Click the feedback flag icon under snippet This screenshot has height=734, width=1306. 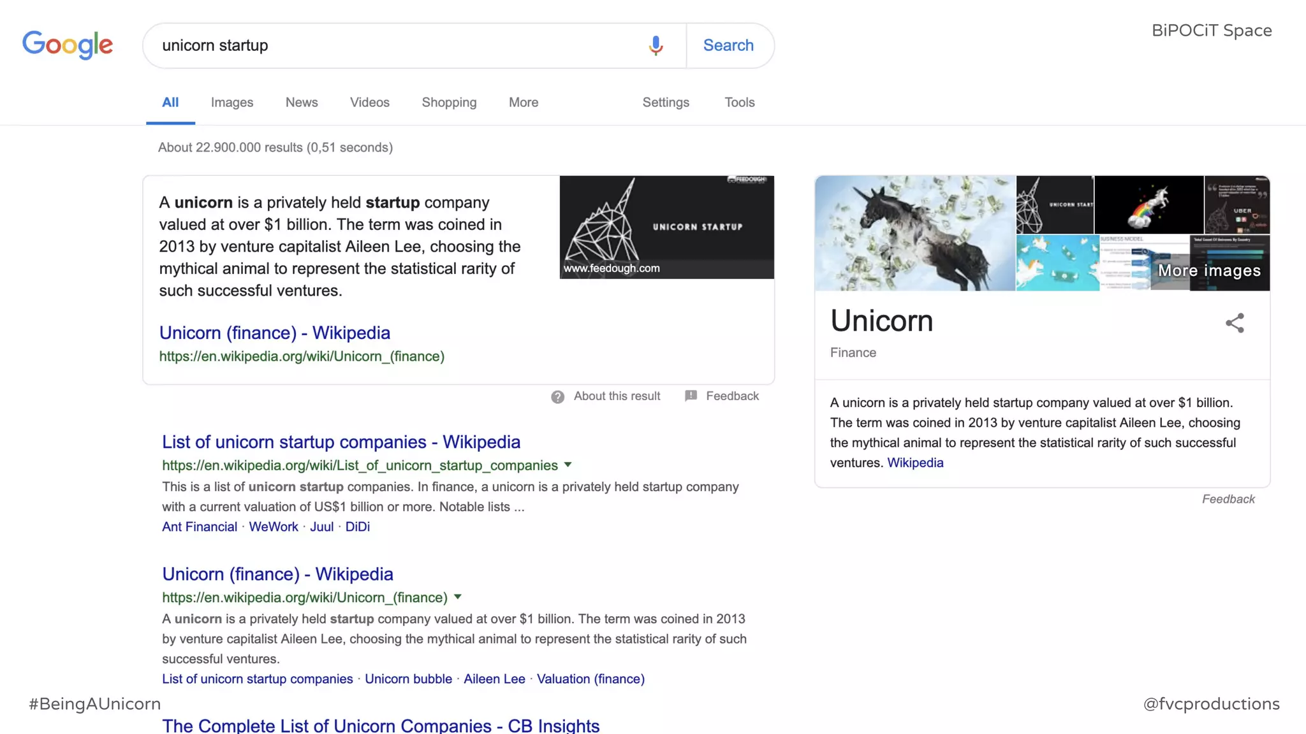click(x=691, y=396)
